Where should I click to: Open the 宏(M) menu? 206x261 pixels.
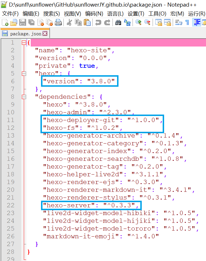click(177, 14)
